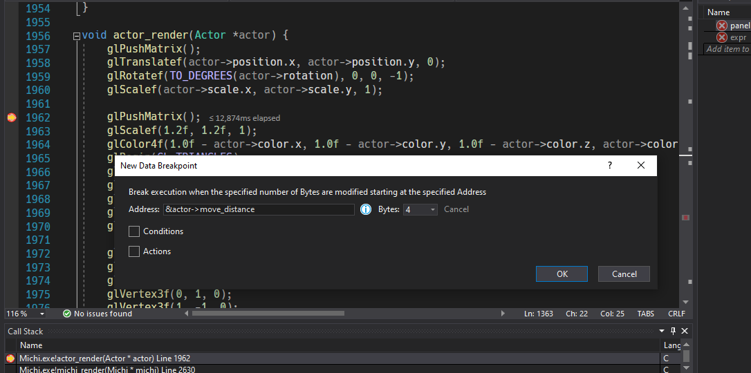Image resolution: width=751 pixels, height=373 pixels.
Task: Click expr entry in Watch panel
Action: pyautogui.click(x=738, y=37)
